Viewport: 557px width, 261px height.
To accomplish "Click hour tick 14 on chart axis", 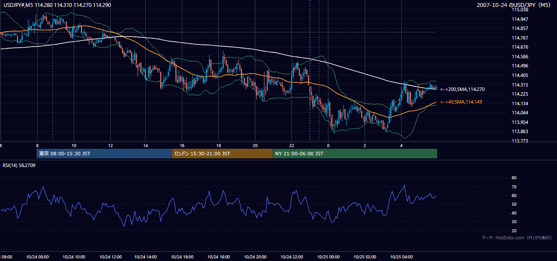I will (146, 146).
